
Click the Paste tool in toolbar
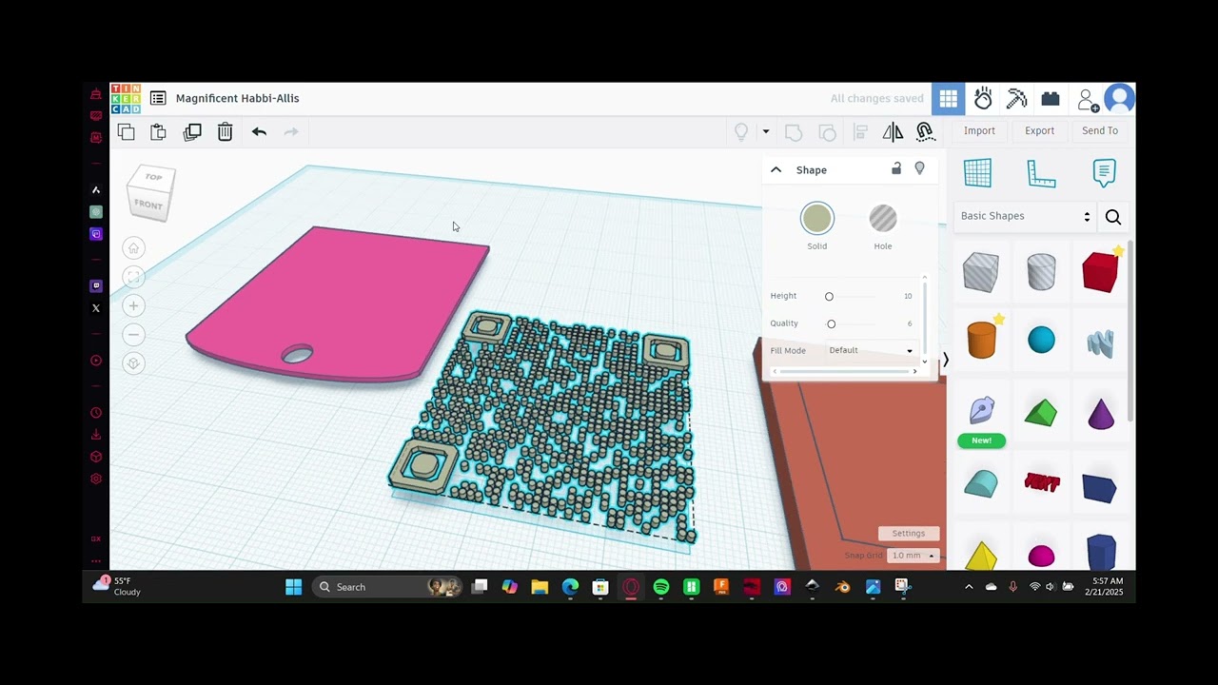pyautogui.click(x=159, y=132)
